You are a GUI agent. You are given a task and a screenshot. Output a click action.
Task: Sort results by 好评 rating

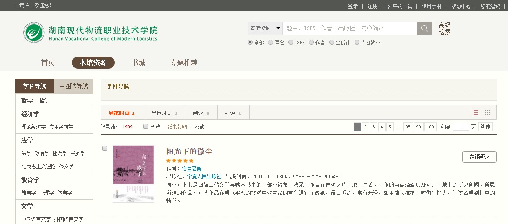point(233,113)
